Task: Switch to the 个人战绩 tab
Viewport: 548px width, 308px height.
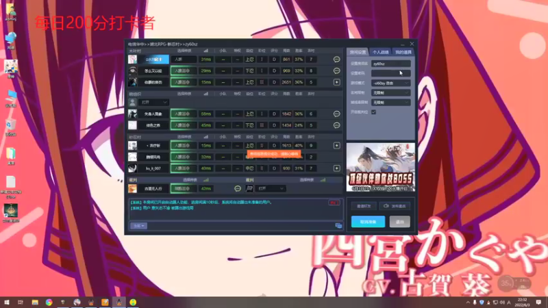Action: pos(380,52)
